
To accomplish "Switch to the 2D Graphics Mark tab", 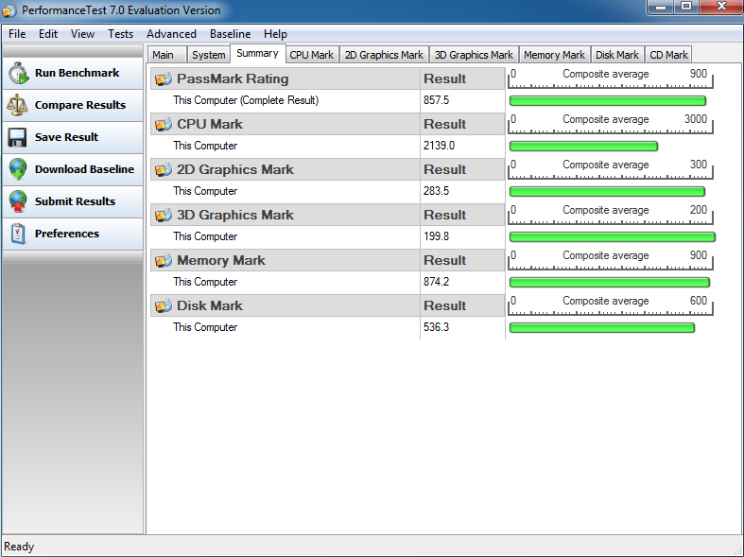I will (384, 55).
